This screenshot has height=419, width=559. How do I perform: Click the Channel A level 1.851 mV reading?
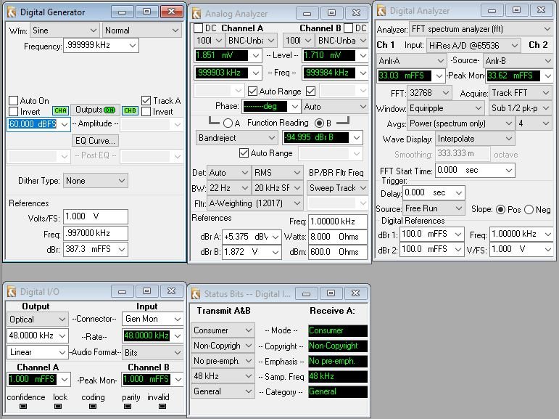point(221,55)
